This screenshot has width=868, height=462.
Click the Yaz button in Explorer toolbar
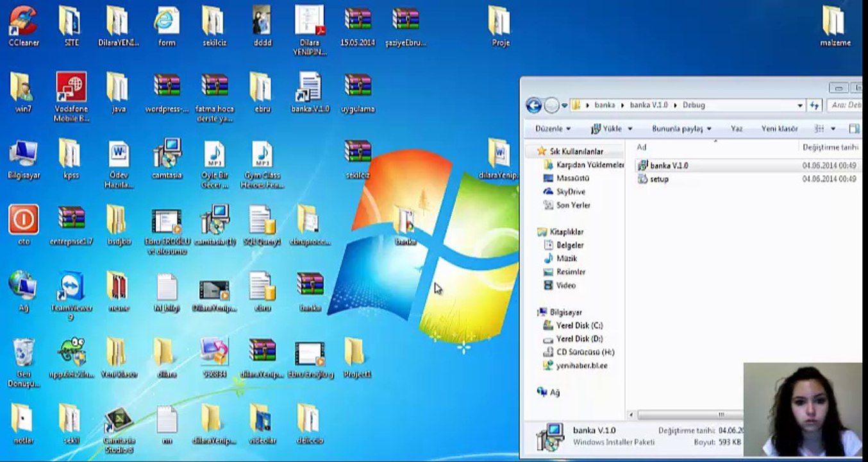click(x=737, y=129)
